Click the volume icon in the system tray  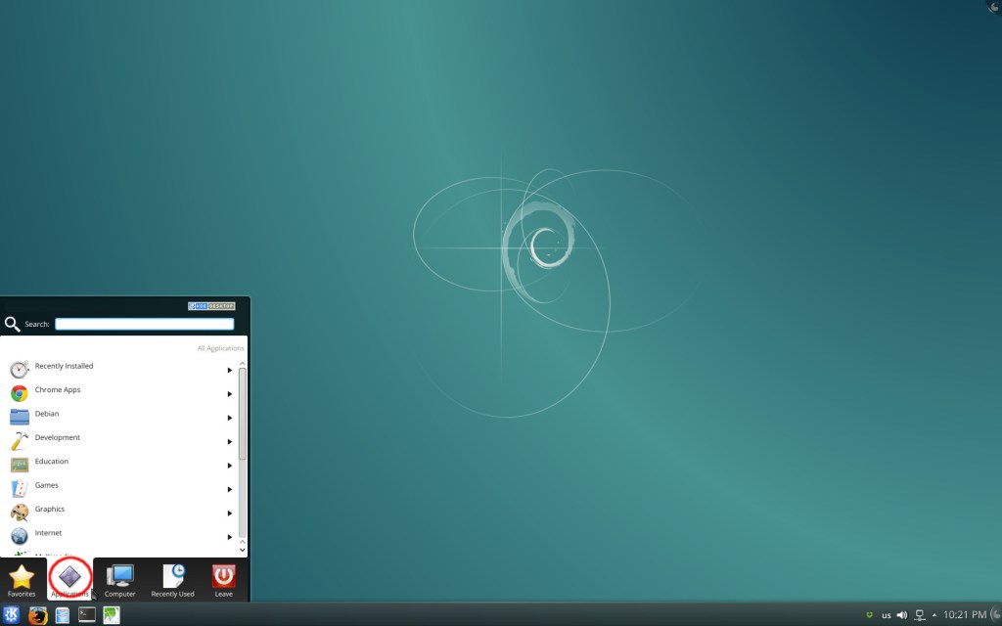coord(902,615)
